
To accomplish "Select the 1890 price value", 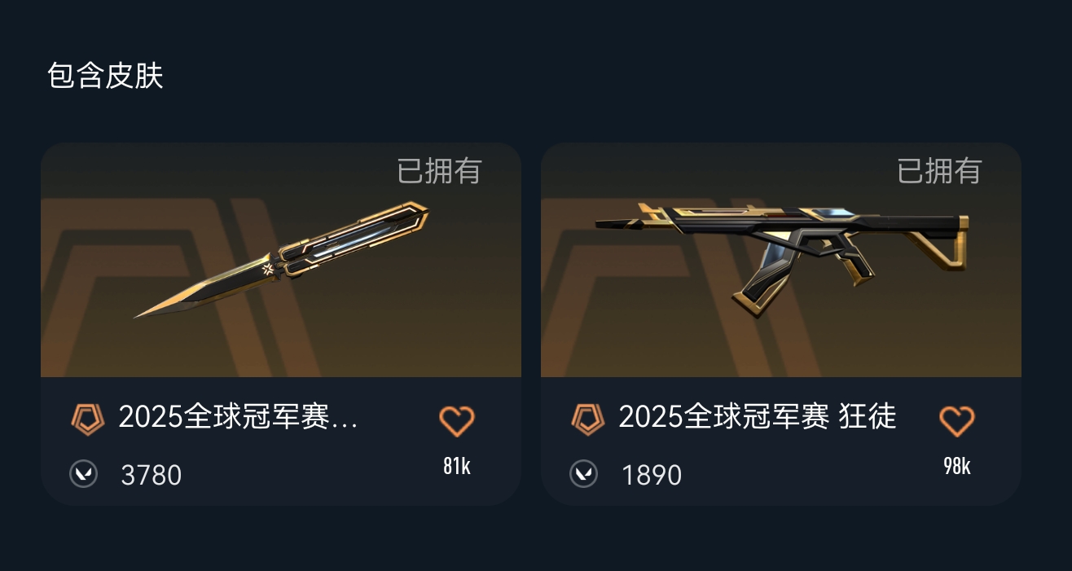I will (x=652, y=475).
